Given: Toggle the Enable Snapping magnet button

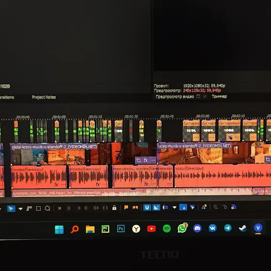Looking at the screenshot, I should [x=147, y=207].
